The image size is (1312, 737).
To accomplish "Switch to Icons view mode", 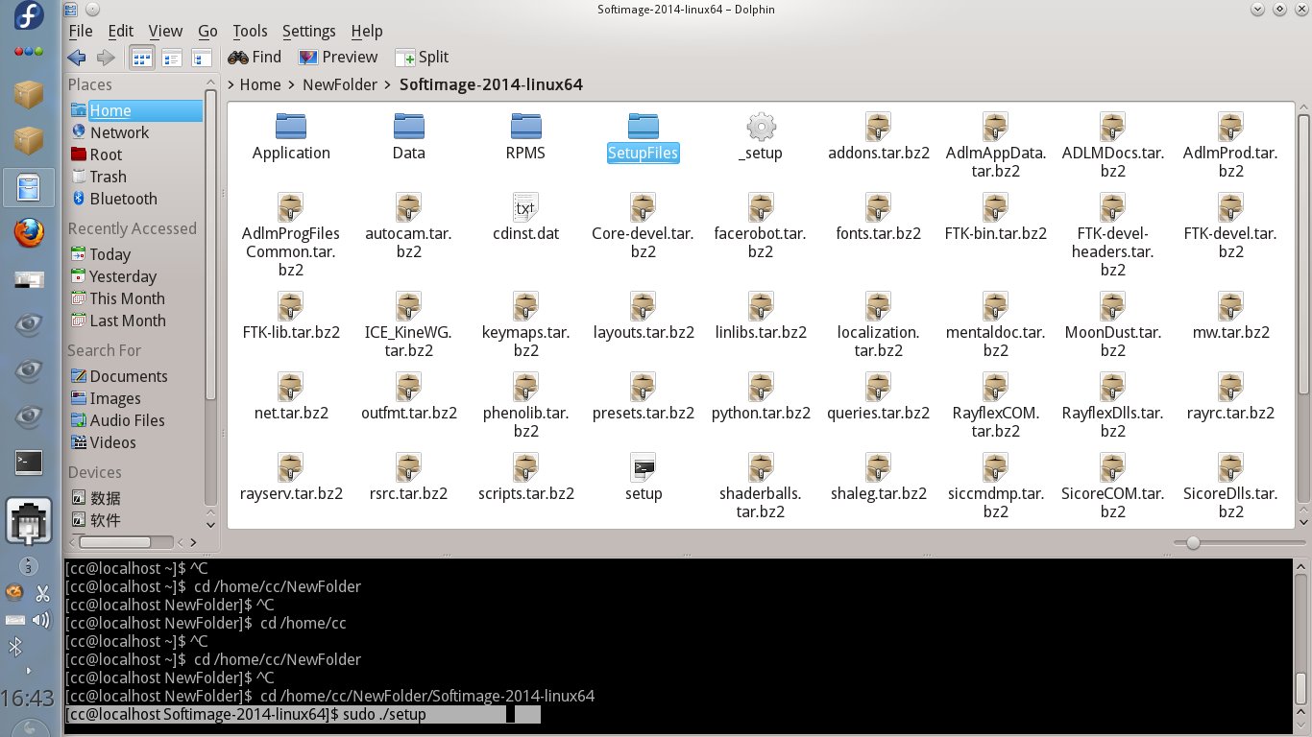I will [141, 58].
